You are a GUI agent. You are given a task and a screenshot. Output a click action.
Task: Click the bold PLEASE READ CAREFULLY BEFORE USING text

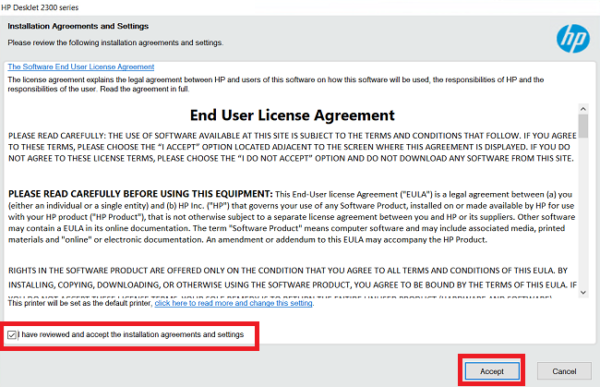click(140, 194)
